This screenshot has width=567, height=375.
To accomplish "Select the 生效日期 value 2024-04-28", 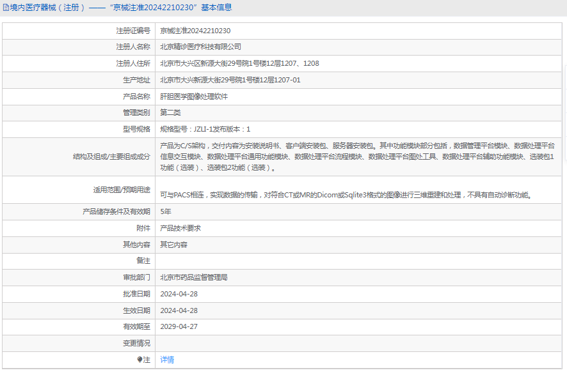I will tap(179, 310).
